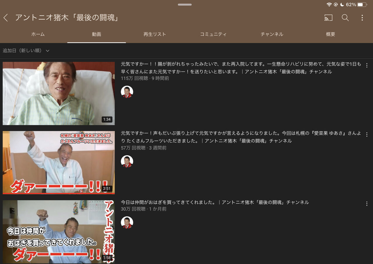Tap the 57万 回視聴 · 3 週間前 text

point(144,148)
